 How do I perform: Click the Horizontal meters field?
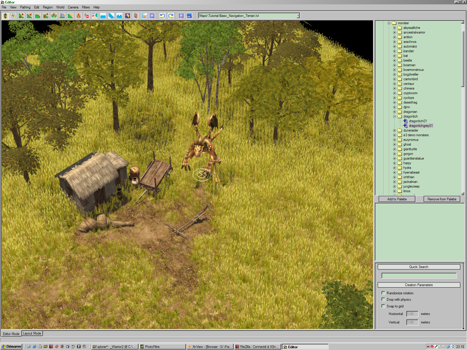(x=412, y=314)
